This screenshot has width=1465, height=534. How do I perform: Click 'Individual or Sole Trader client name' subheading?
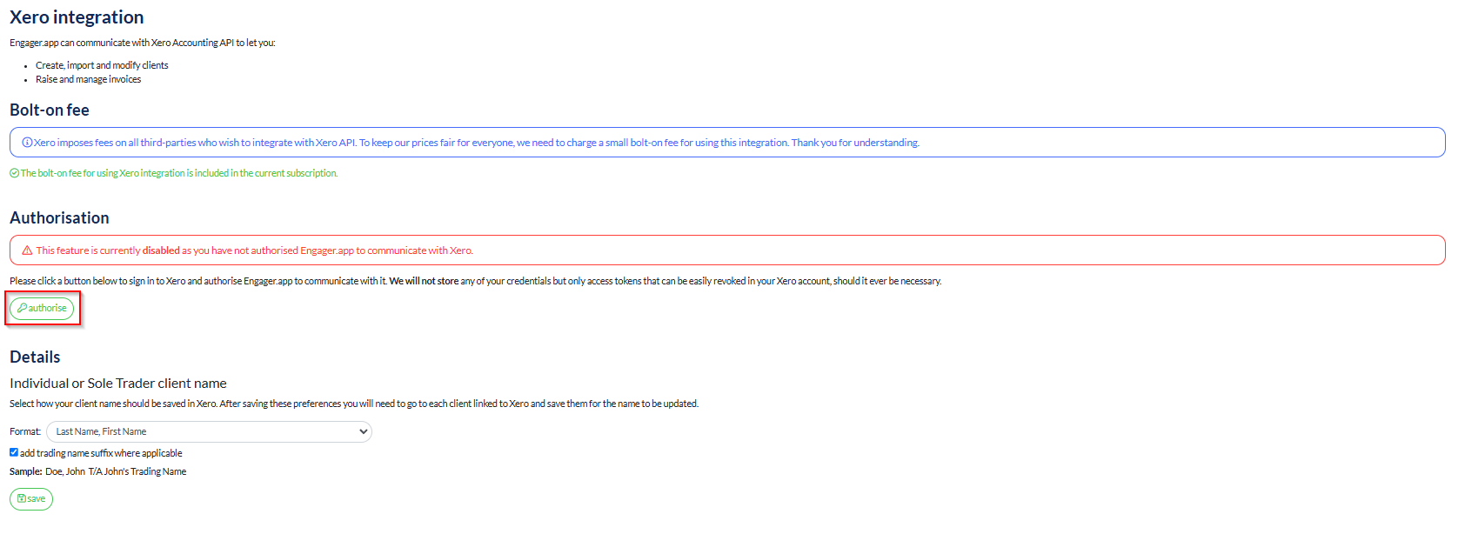(x=118, y=384)
